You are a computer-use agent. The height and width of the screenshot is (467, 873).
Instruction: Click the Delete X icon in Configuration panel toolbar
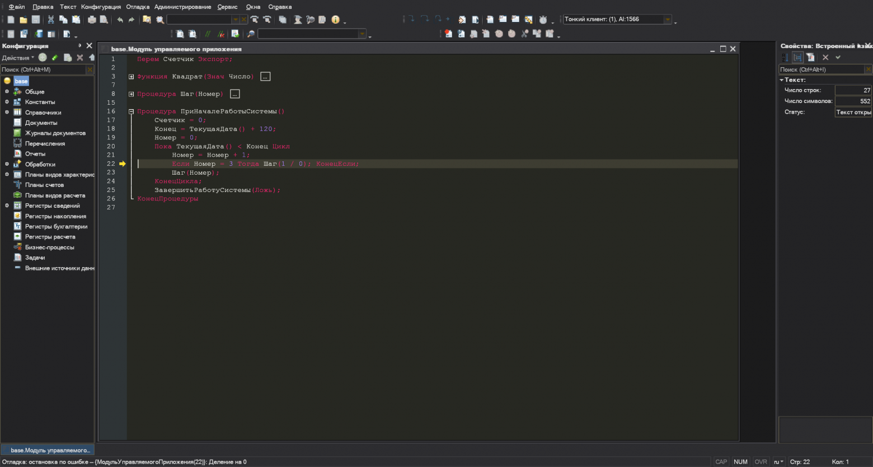coord(80,58)
